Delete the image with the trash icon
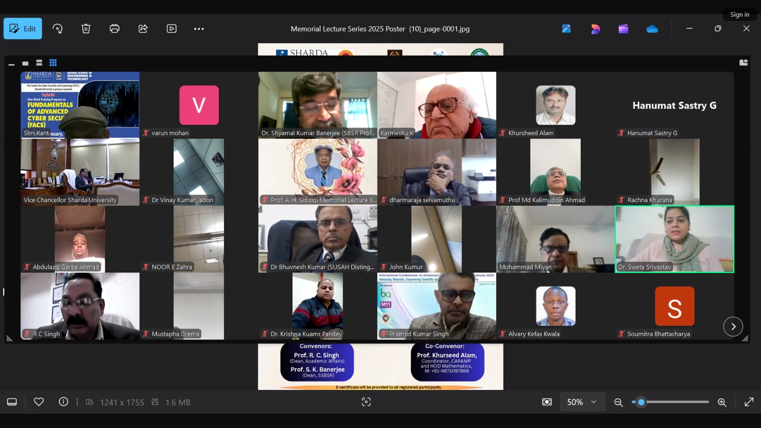This screenshot has height=428, width=761. [x=86, y=29]
